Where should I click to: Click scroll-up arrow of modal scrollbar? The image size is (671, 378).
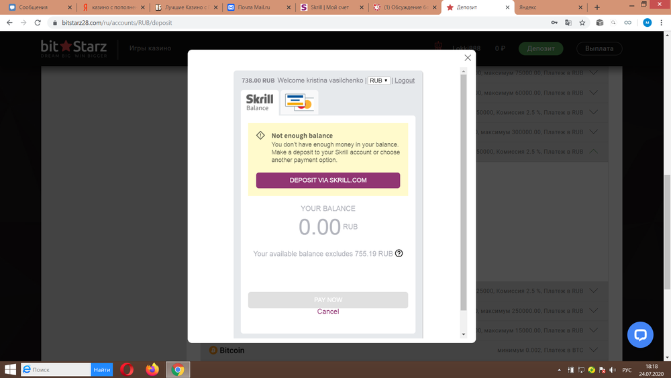pos(464,71)
